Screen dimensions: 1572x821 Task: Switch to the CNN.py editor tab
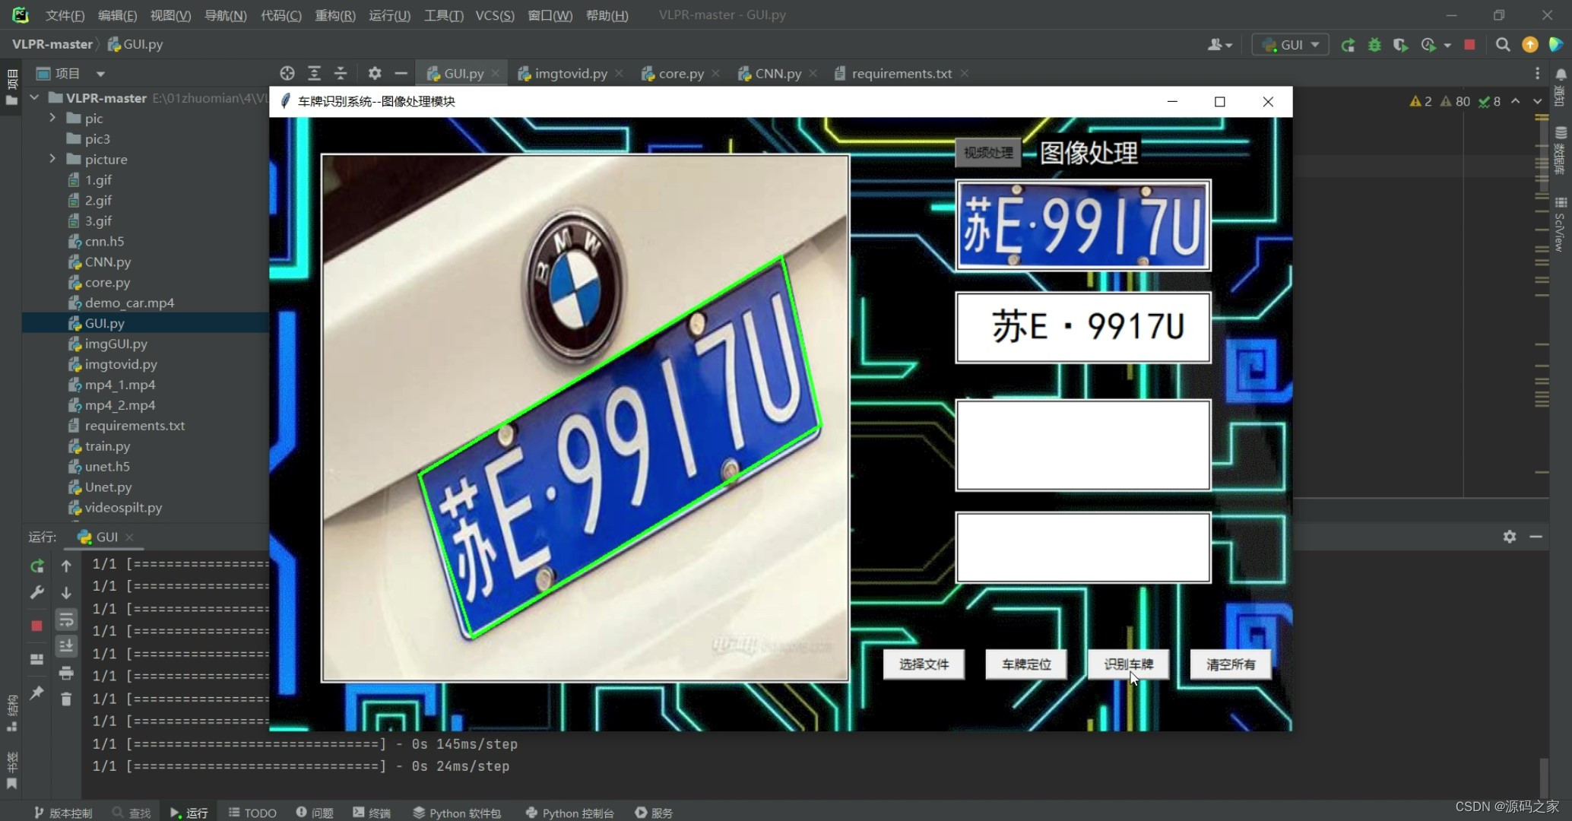coord(778,74)
